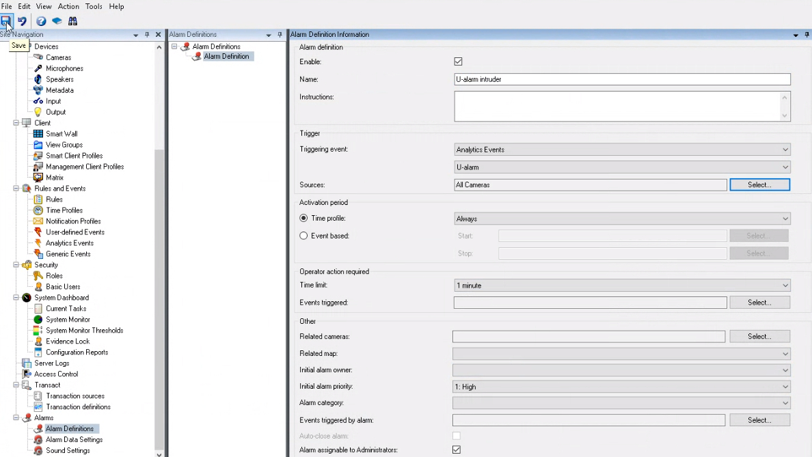Uncheck the Enable alarm definition checkbox
Image resolution: width=812 pixels, height=457 pixels.
(x=459, y=61)
